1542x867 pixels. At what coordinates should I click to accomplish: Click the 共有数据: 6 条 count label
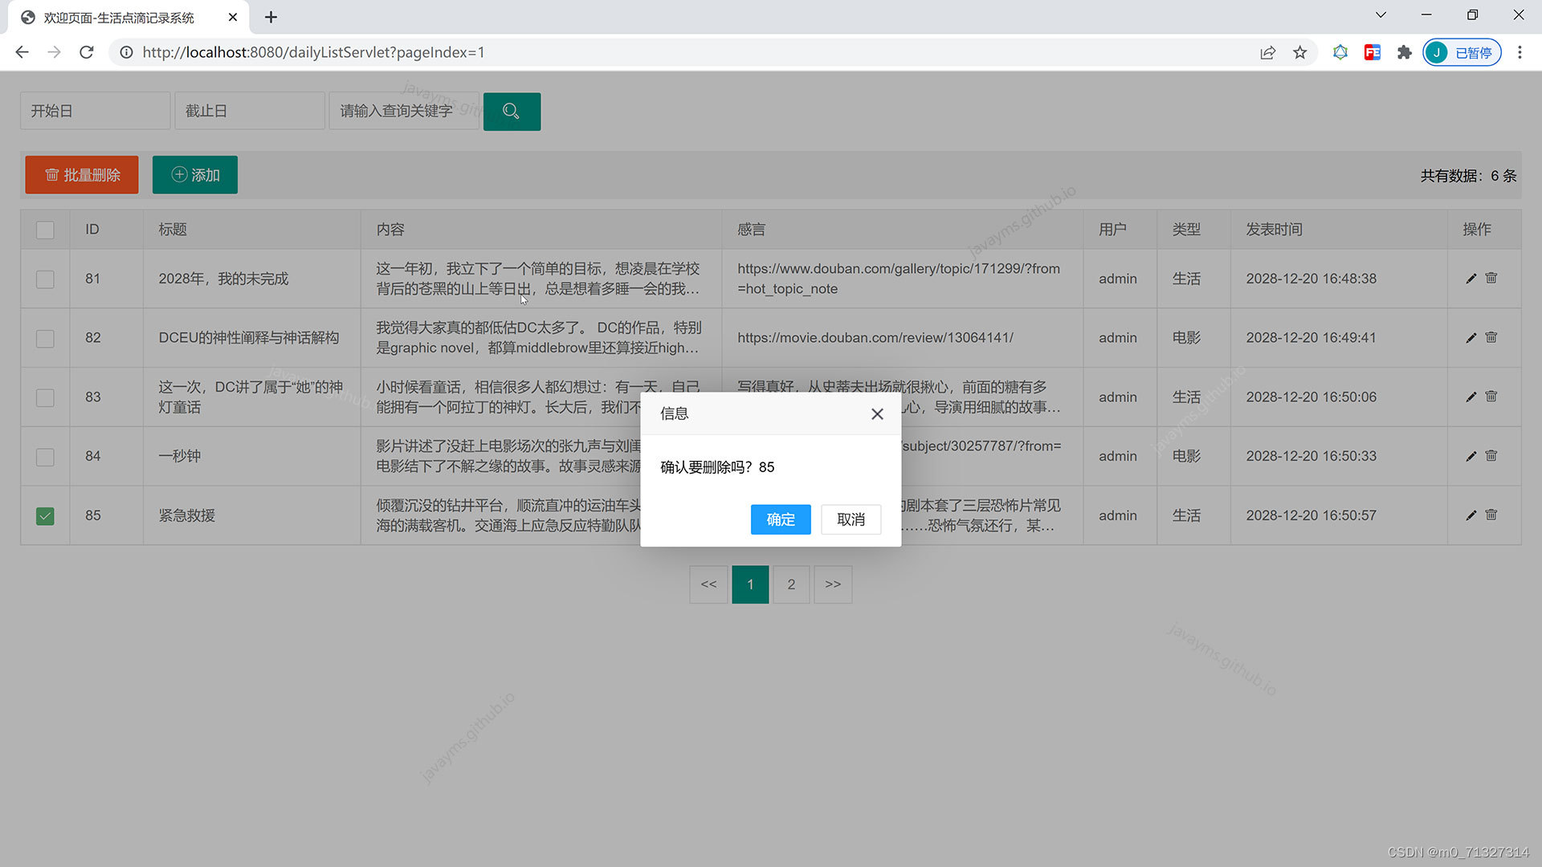coord(1468,176)
